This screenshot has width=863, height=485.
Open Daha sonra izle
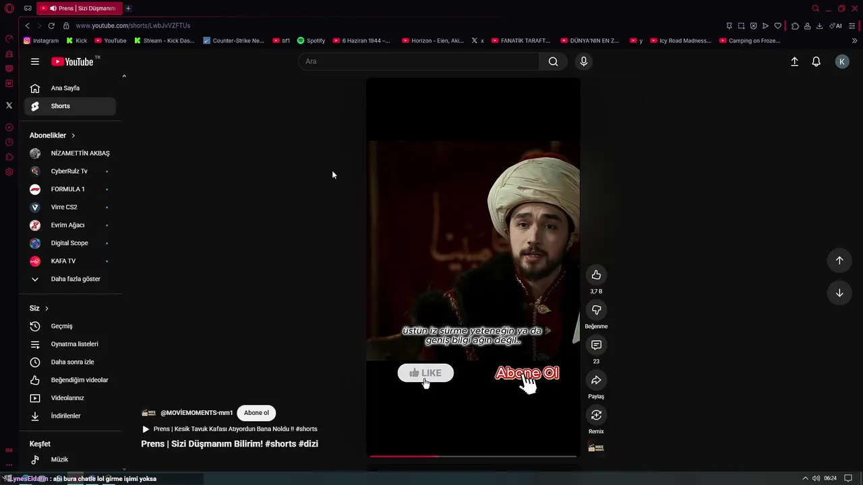tap(70, 362)
